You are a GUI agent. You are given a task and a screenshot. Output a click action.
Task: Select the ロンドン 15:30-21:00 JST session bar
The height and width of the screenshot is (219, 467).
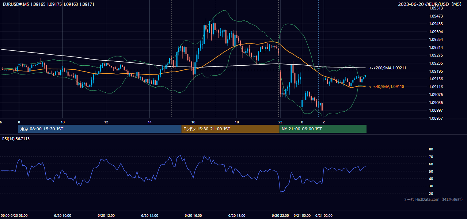tap(230, 129)
